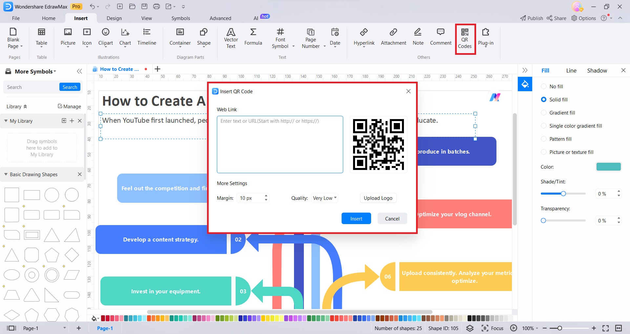
Task: Adjust the Shade/Tint slider handle
Action: click(x=563, y=194)
